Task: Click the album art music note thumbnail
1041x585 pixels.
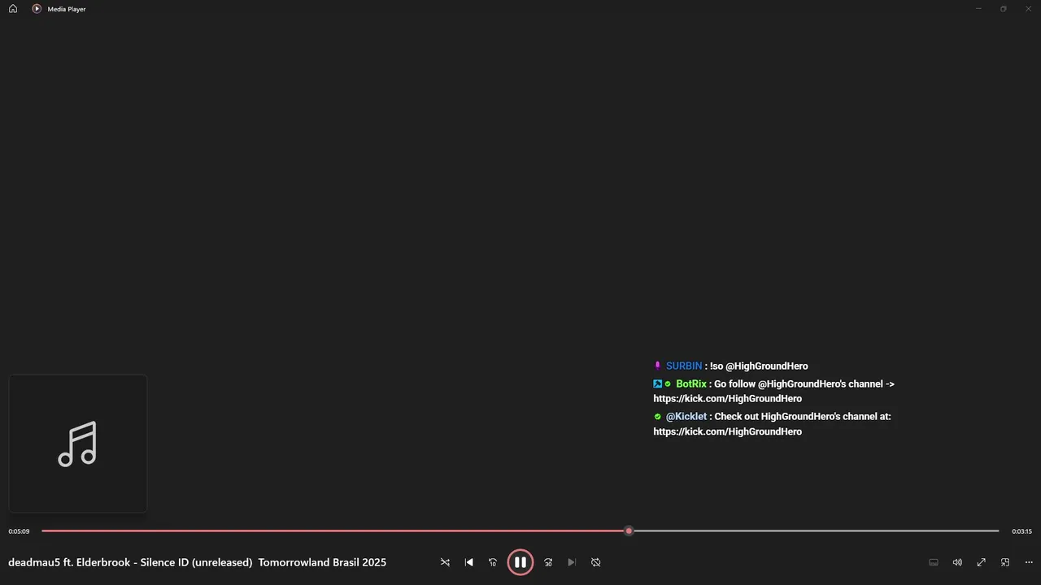Action: [77, 444]
